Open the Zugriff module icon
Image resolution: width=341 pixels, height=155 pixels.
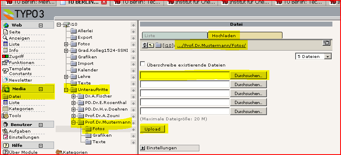(5, 56)
